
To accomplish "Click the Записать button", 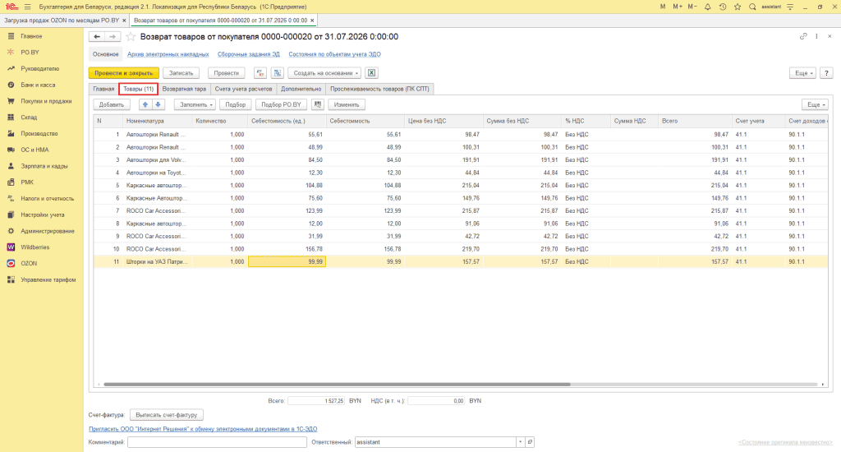I will tap(182, 73).
